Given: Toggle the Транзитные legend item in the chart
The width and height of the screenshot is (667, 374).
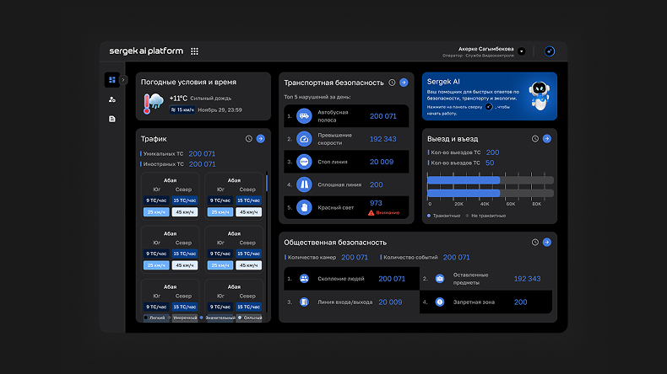Looking at the screenshot, I should click(445, 216).
